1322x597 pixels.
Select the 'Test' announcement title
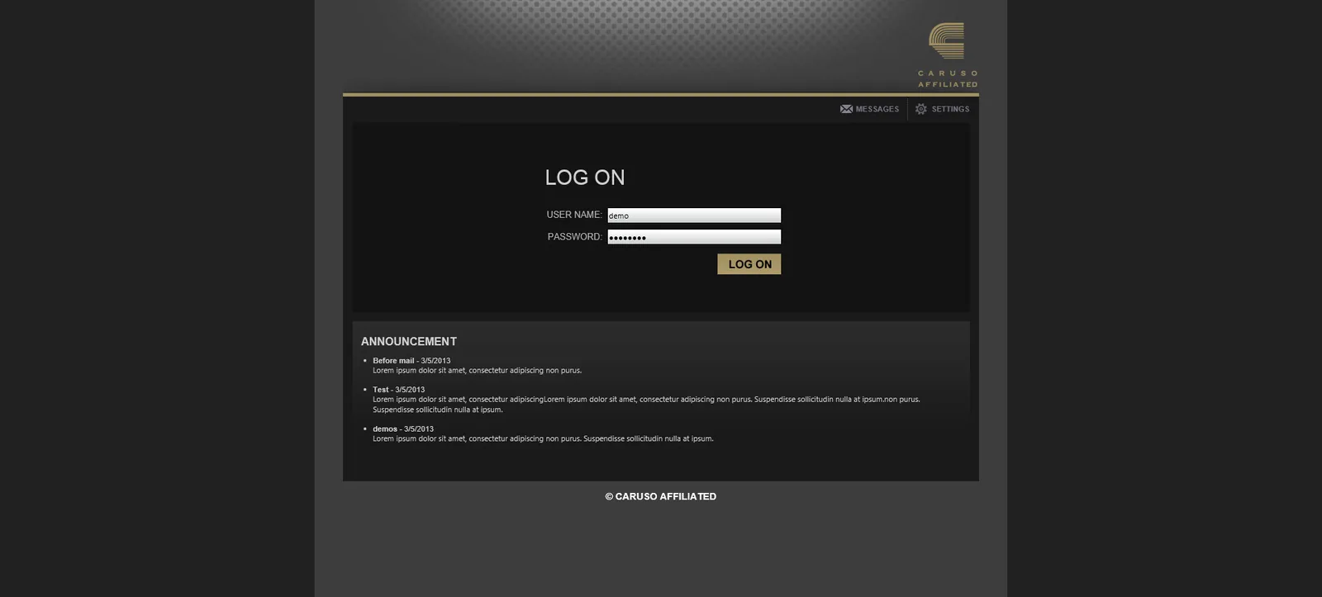(x=380, y=390)
